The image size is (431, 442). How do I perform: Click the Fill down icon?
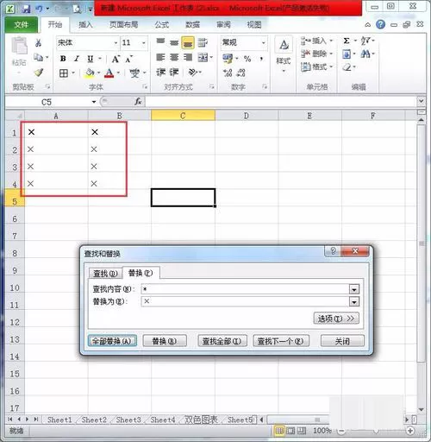pyautogui.click(x=347, y=54)
